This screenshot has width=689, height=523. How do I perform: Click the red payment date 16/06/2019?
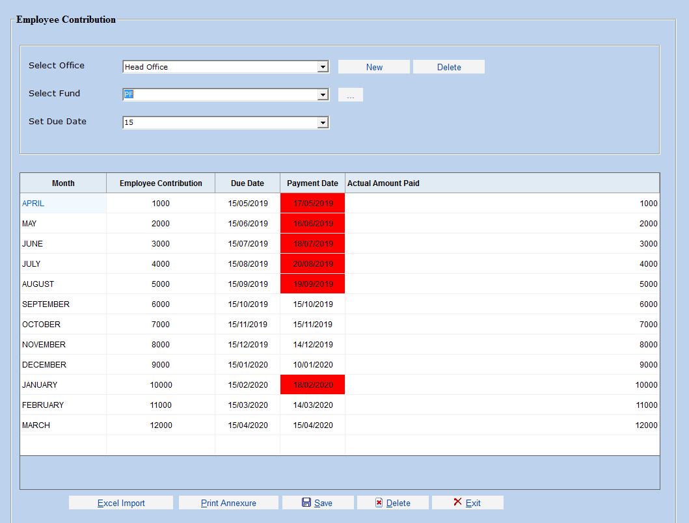tap(313, 224)
